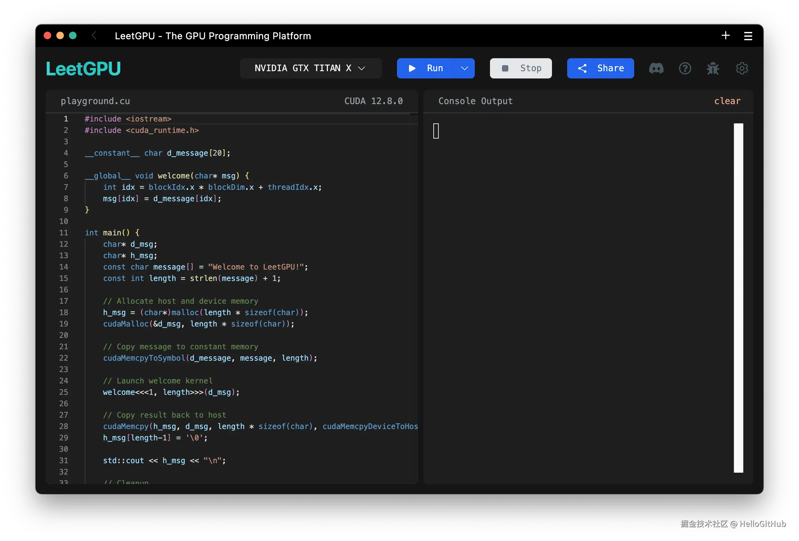The width and height of the screenshot is (799, 541).
Task: Click the LeetGPU logo
Action: point(83,68)
